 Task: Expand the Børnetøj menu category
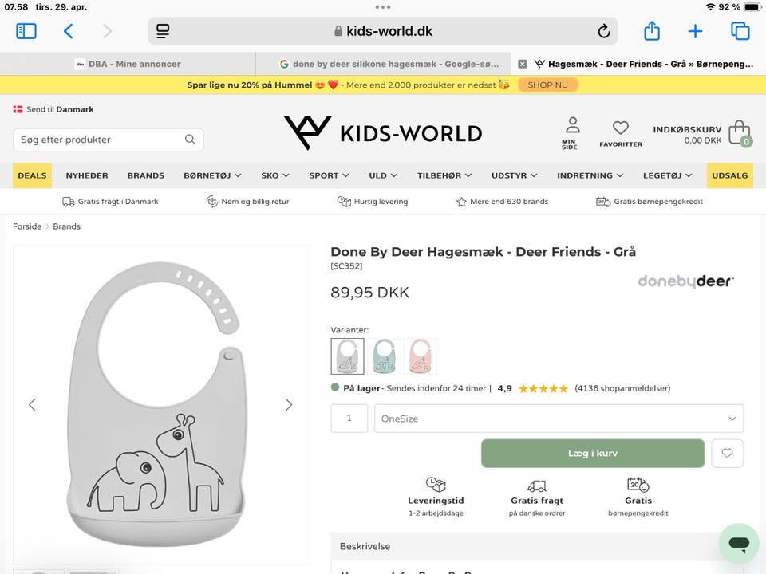214,175
